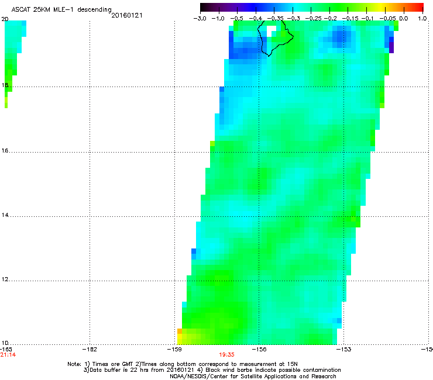Screen dimensions: 433x380
Task: Click the "-0.2" color scale label
Action: pos(330,19)
